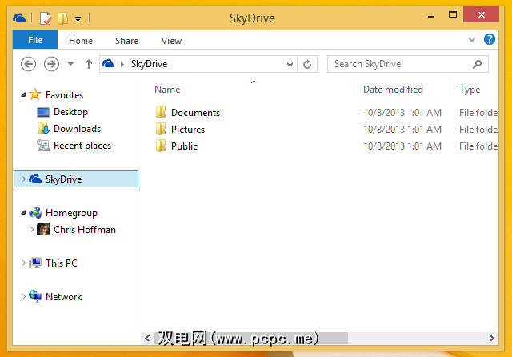The image size is (512, 357).
Task: Select the Pictures folder name
Action: (188, 130)
